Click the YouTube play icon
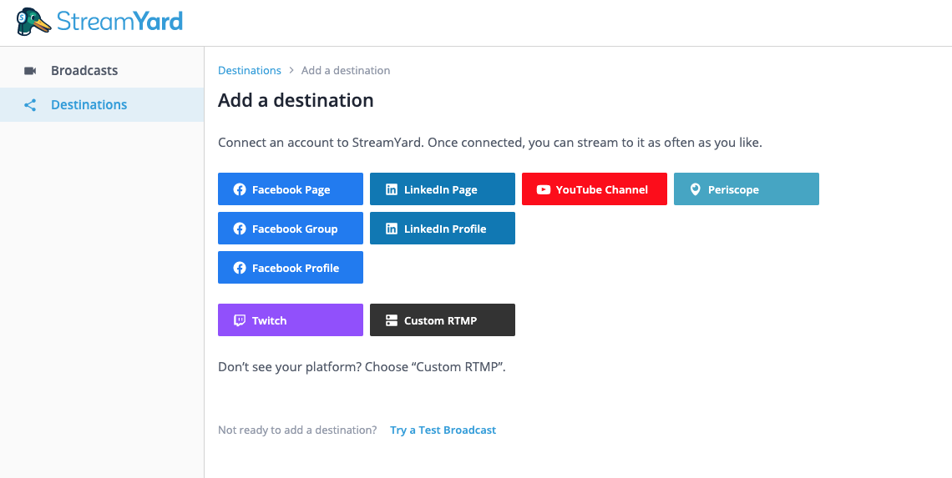This screenshot has width=952, height=478. [543, 189]
